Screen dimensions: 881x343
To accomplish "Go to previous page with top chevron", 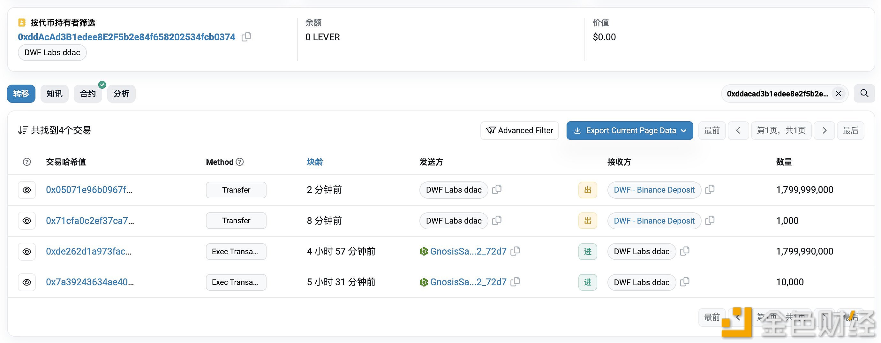I will (738, 130).
